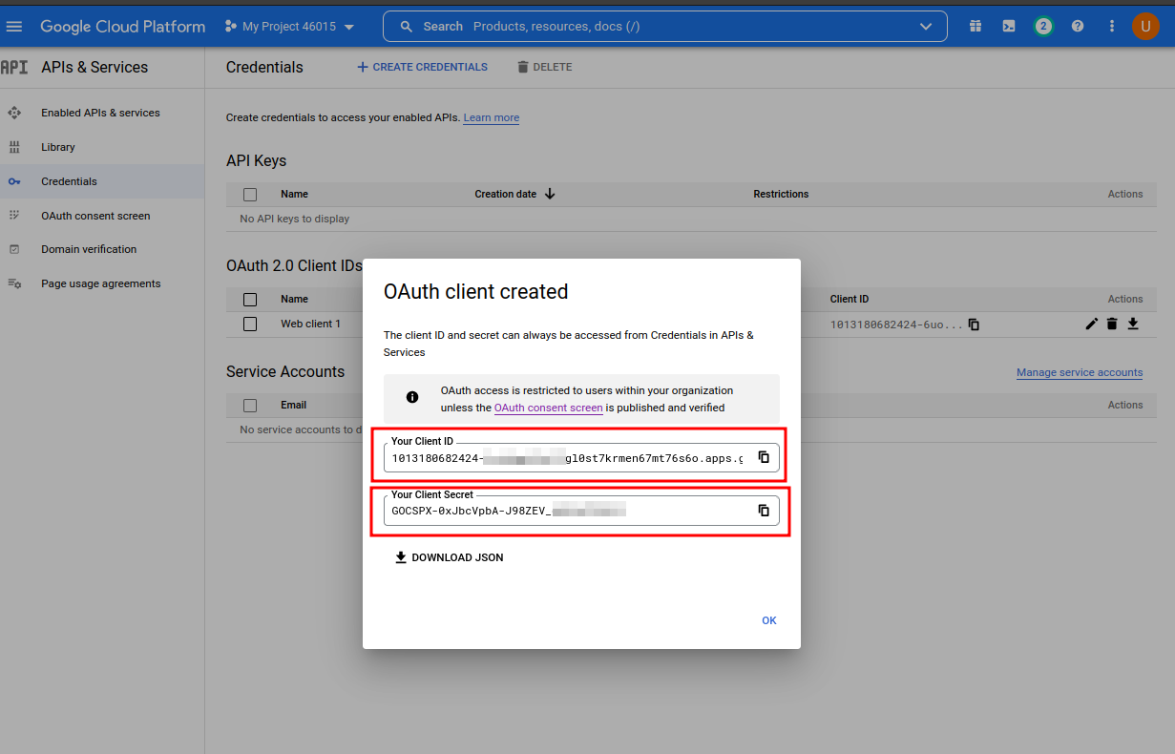Open the gift free trial icon

point(975,27)
